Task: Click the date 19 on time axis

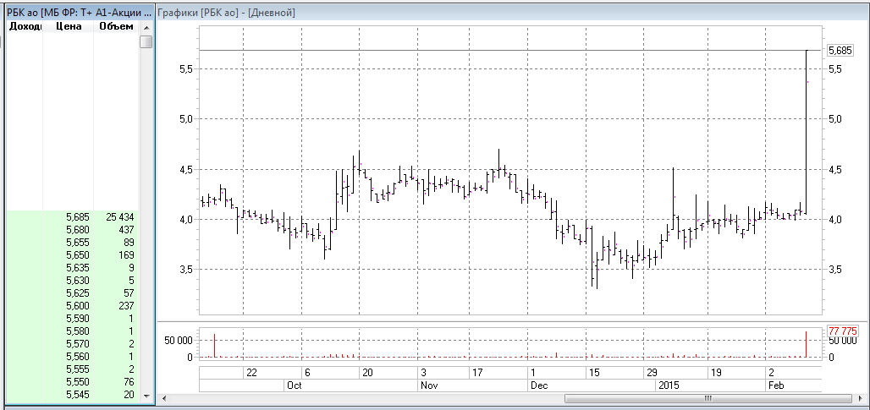Action: [x=715, y=372]
